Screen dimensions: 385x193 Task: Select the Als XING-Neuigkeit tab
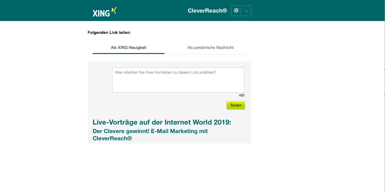click(x=129, y=48)
